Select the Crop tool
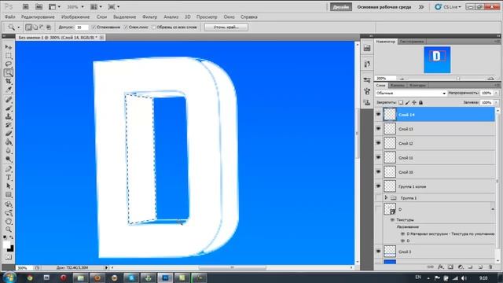The image size is (503, 283). pos(9,81)
